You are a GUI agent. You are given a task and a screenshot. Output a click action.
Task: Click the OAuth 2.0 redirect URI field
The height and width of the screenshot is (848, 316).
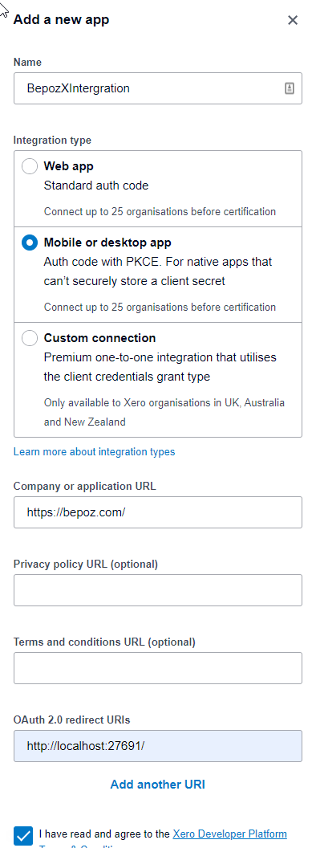click(158, 746)
